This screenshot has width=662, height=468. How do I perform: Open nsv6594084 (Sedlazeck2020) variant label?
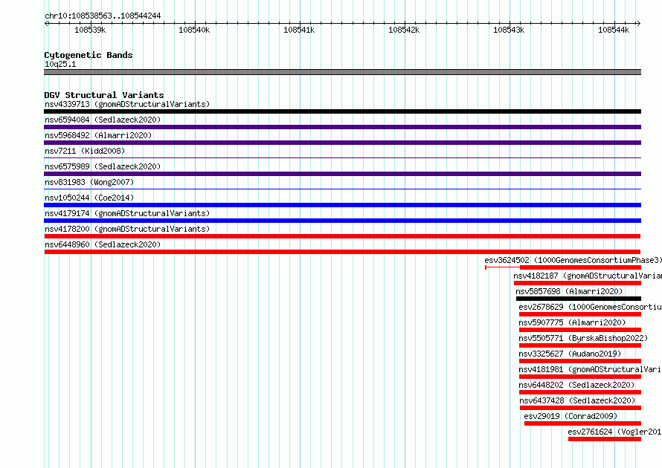click(x=103, y=120)
